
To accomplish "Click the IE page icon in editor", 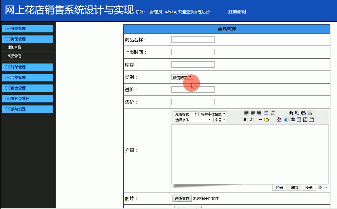I will (286, 119).
